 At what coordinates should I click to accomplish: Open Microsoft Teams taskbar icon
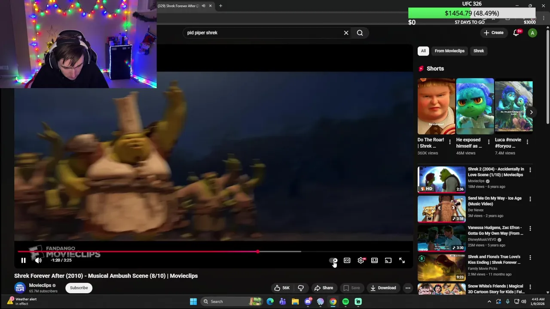click(x=282, y=301)
